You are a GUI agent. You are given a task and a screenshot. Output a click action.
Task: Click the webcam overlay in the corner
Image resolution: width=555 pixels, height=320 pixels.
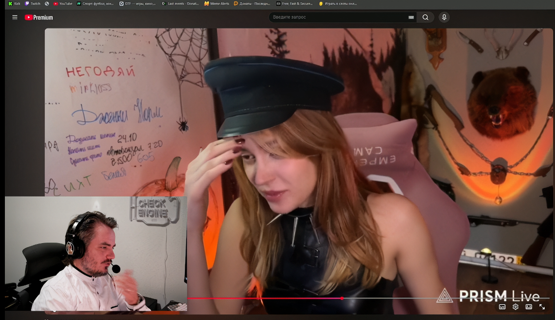(96, 254)
